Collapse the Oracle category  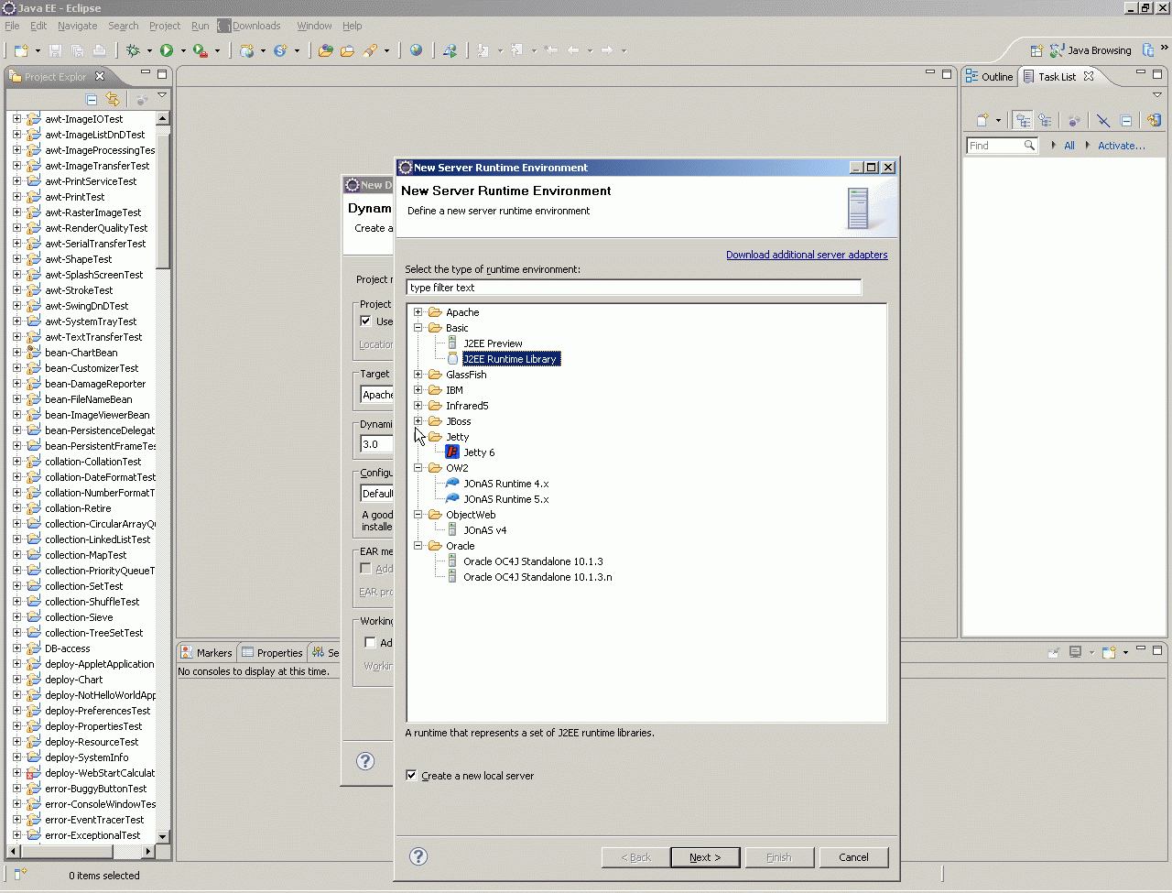pos(418,546)
